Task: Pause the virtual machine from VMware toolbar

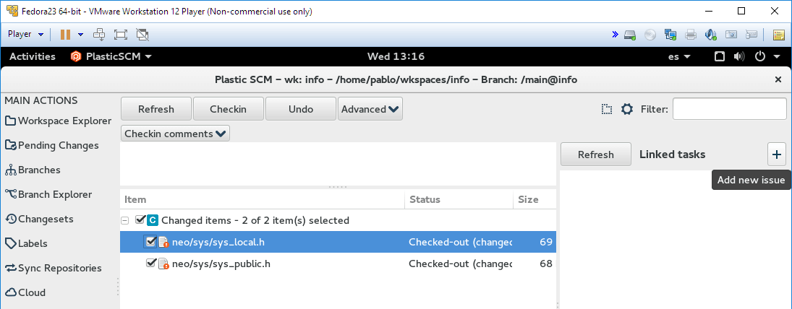Action: (x=66, y=34)
